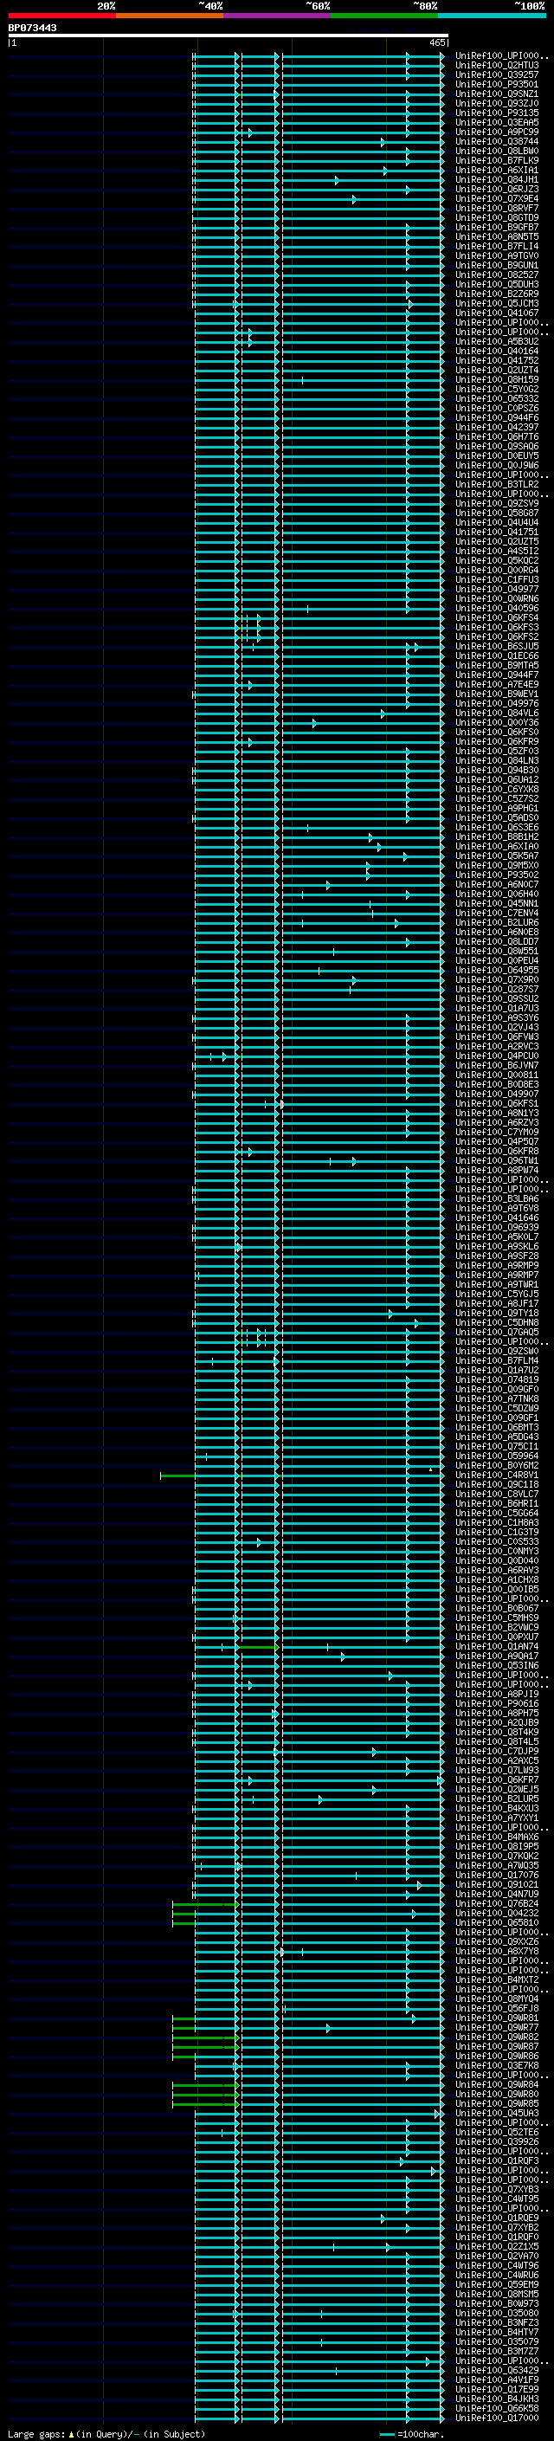Select the UniRef100_Q38744 label
The height and width of the screenshot is (2441, 554).
click(x=497, y=142)
